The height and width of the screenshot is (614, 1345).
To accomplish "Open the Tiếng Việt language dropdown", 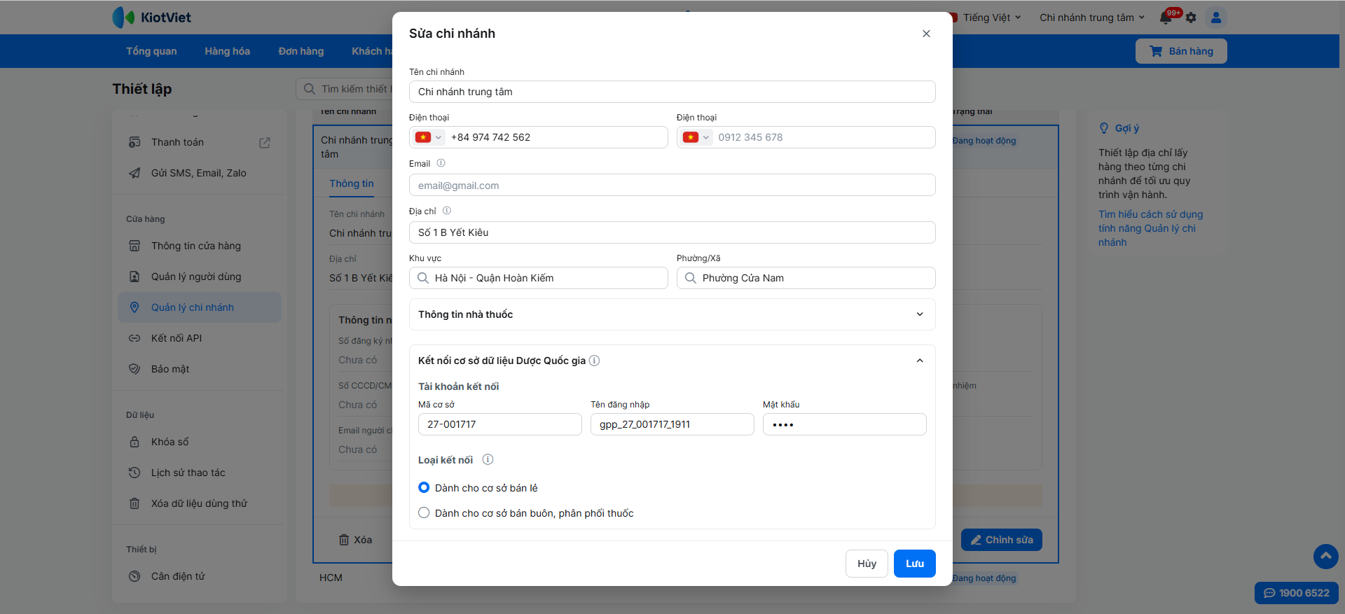I will click(991, 18).
